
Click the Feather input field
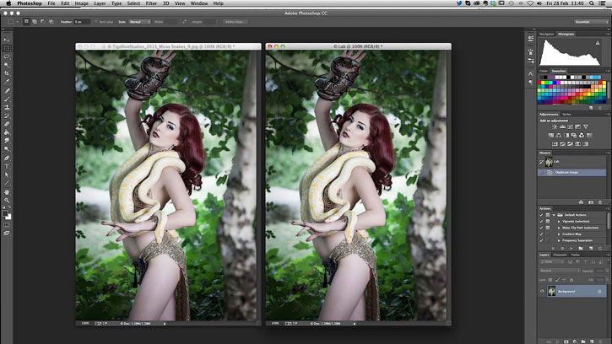(x=82, y=22)
